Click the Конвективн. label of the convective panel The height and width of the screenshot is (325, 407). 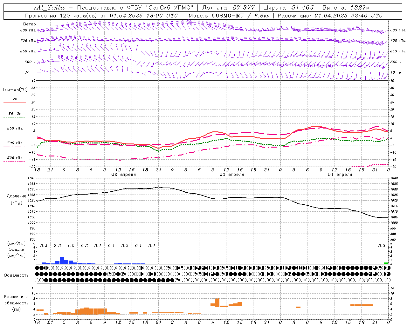point(17,297)
